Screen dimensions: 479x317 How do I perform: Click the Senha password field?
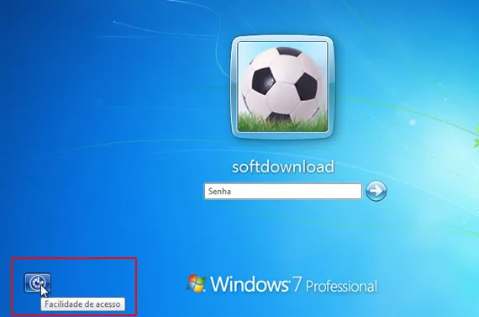click(x=283, y=192)
